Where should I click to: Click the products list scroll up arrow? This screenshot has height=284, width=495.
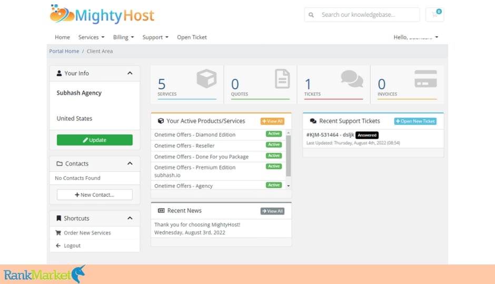point(288,133)
